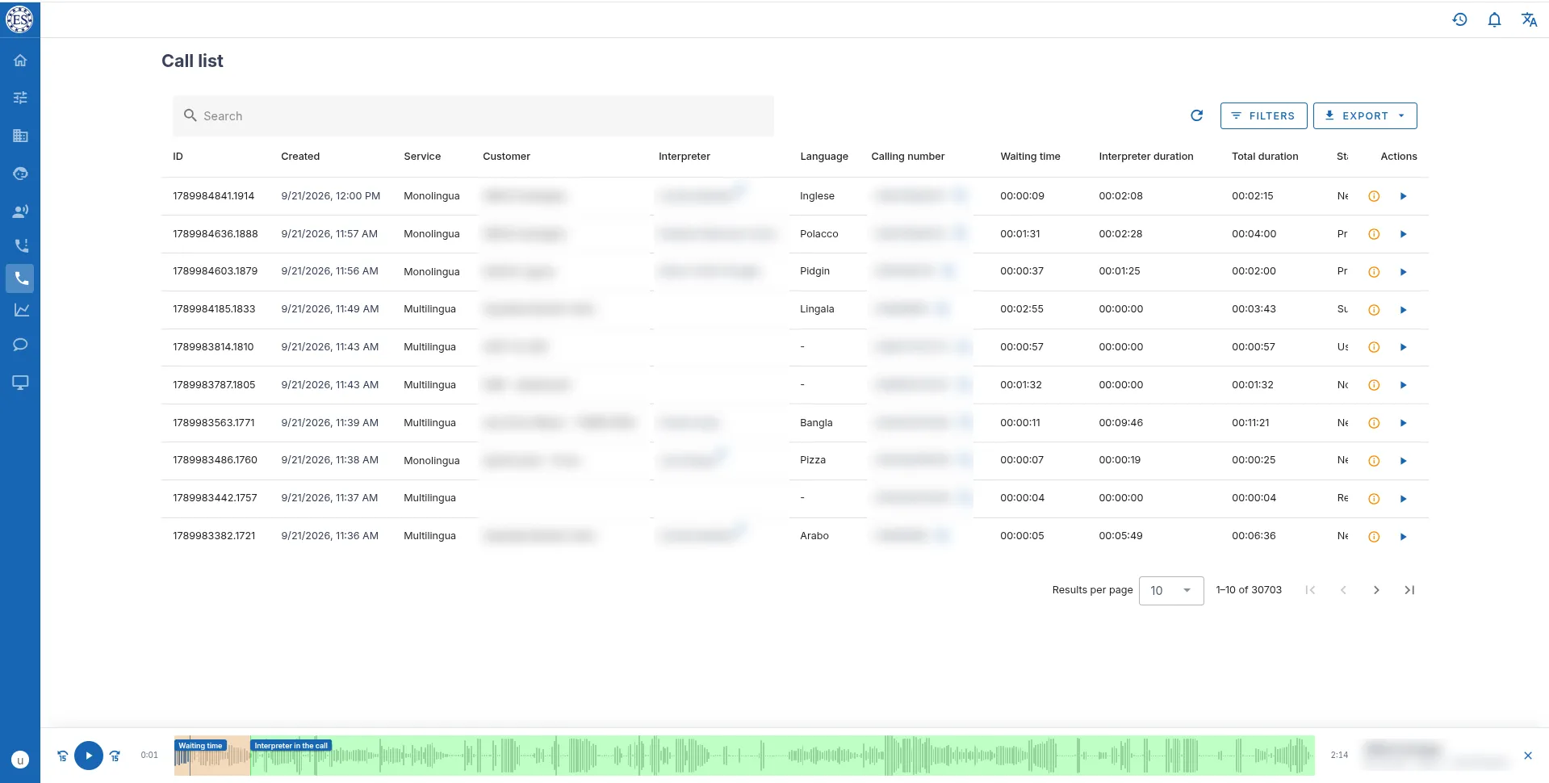Open the monitor screen icon in sidebar
The height and width of the screenshot is (783, 1549).
[x=20, y=383]
